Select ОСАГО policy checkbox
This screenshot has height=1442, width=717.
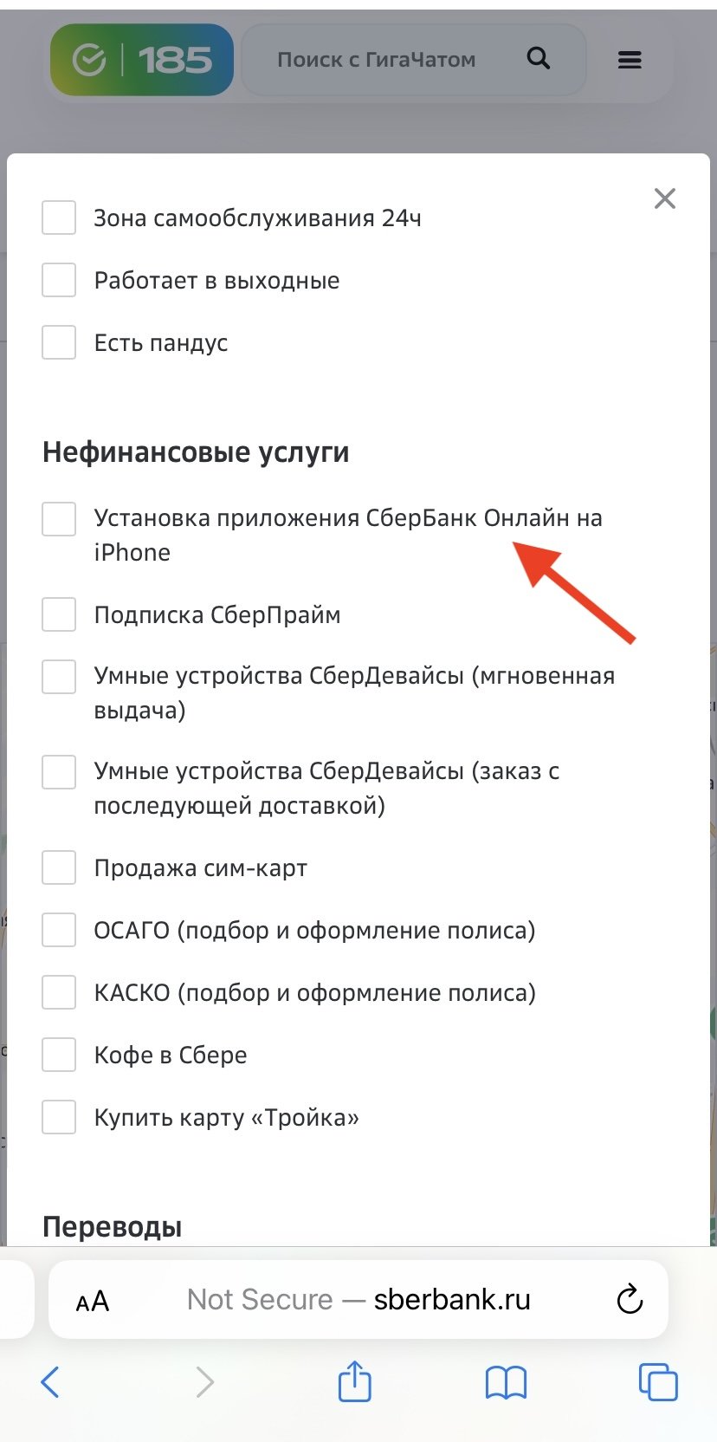pyautogui.click(x=59, y=930)
